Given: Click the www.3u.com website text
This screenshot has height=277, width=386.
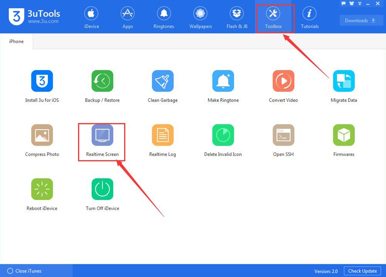Looking at the screenshot, I should pos(43,21).
